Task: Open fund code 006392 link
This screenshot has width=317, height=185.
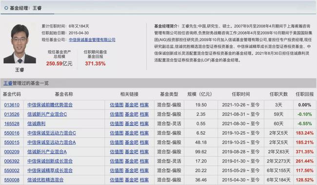Action: click(x=12, y=161)
